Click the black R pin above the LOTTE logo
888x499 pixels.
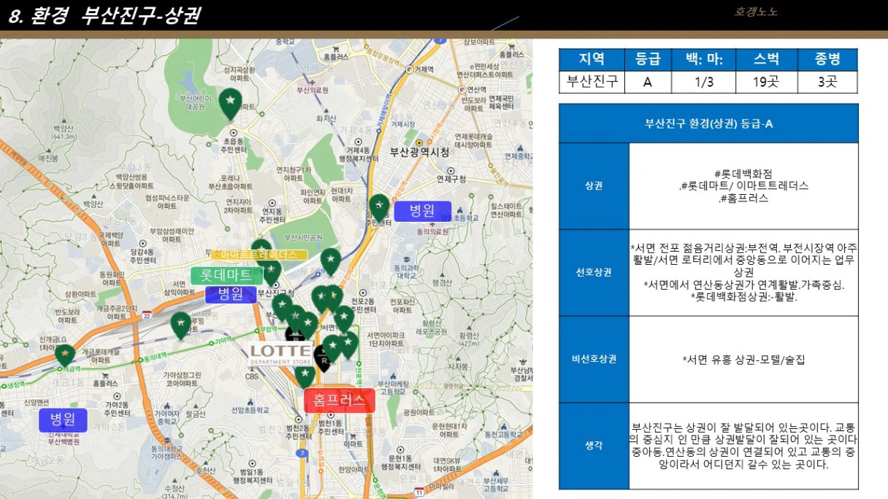coord(294,336)
